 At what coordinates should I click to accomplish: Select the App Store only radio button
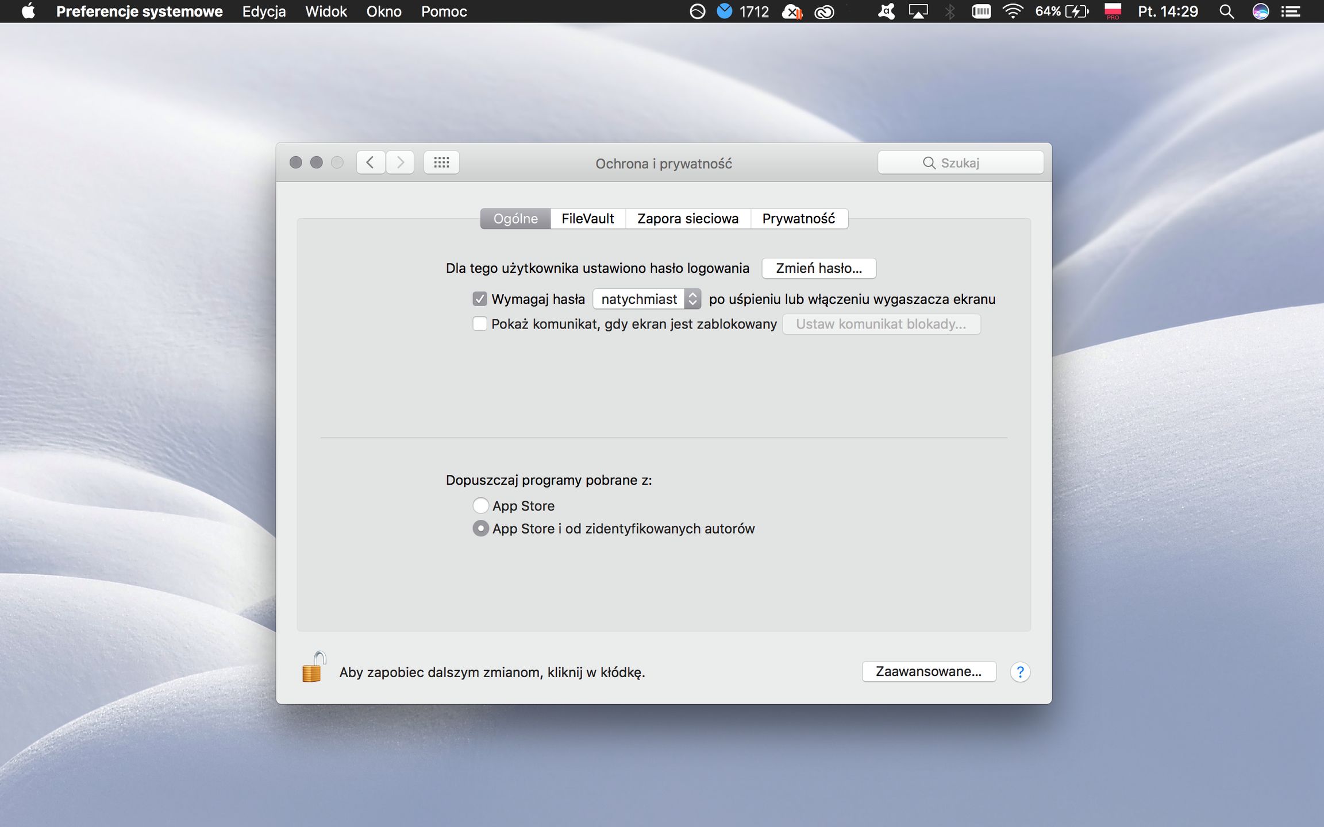pyautogui.click(x=480, y=505)
